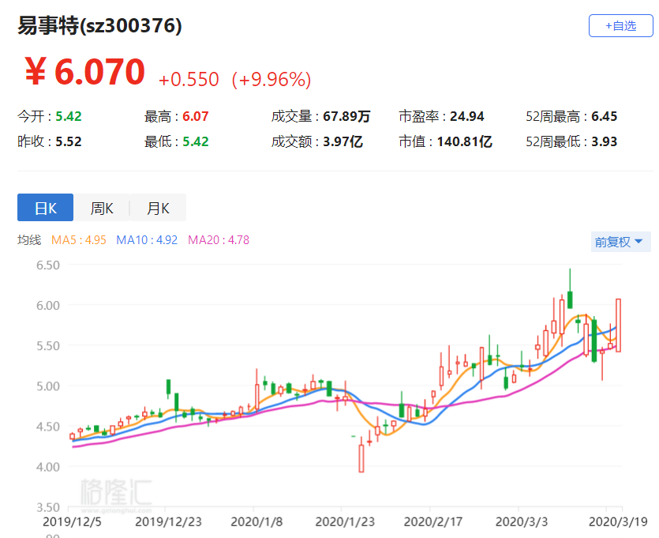Click the current price ¥6.070

pyautogui.click(x=84, y=73)
